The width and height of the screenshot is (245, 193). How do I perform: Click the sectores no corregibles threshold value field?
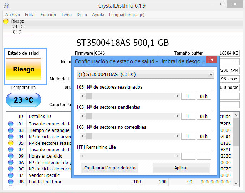(188, 136)
